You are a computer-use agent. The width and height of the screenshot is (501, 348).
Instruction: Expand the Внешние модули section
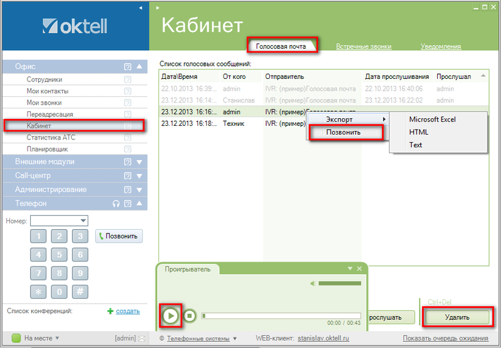coord(139,162)
